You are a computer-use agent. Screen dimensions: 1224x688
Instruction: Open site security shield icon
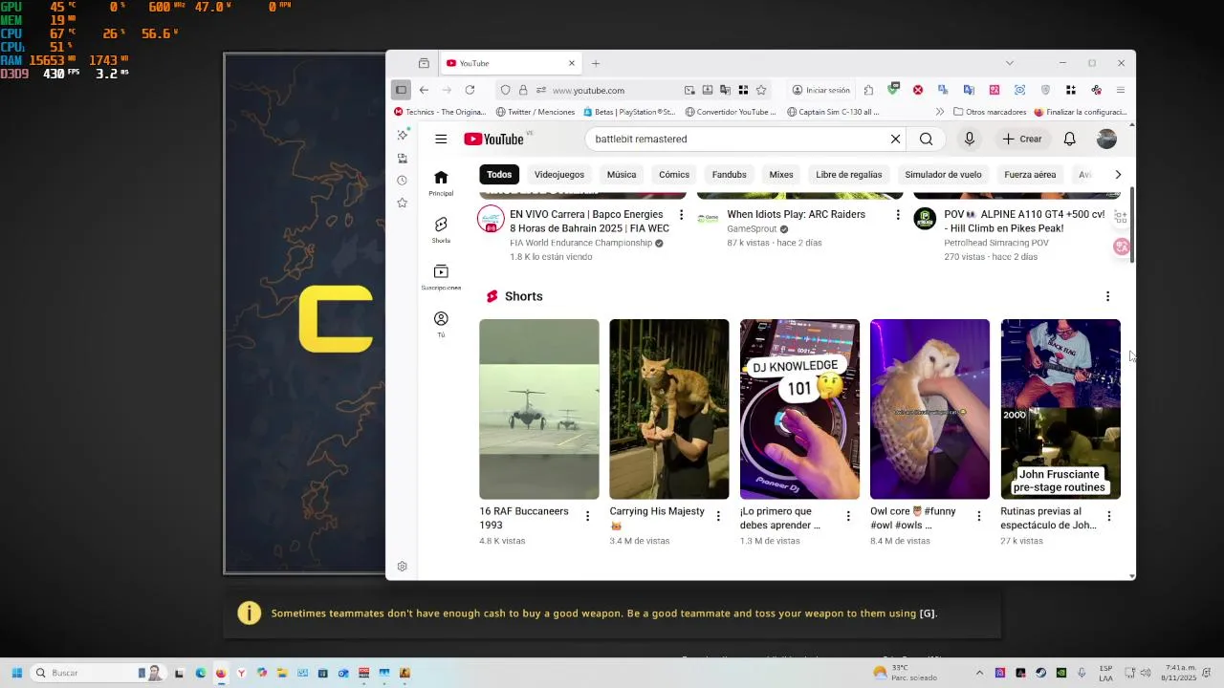(x=505, y=90)
